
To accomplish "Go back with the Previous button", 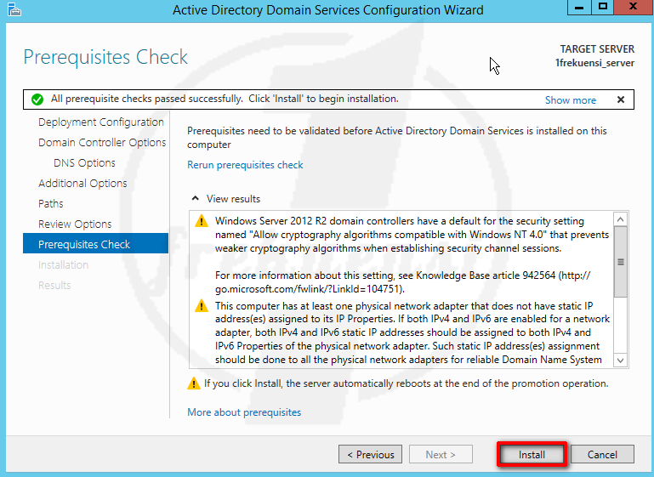I will (x=371, y=454).
